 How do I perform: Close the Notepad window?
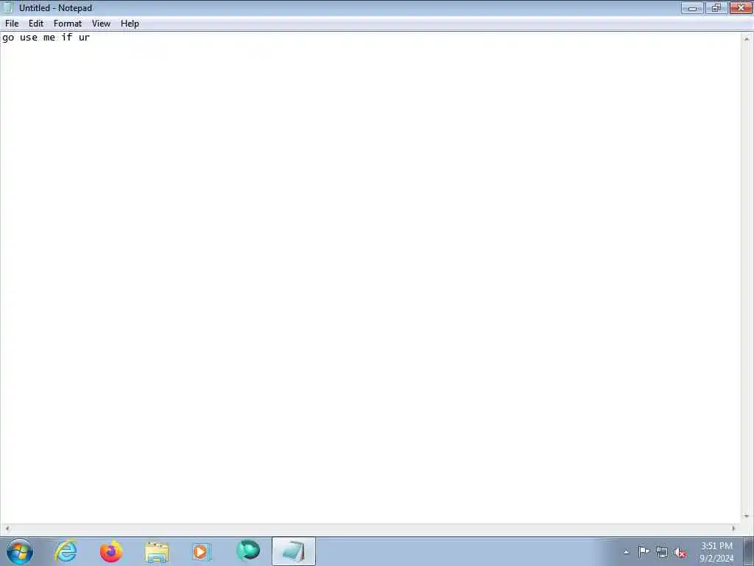(741, 7)
